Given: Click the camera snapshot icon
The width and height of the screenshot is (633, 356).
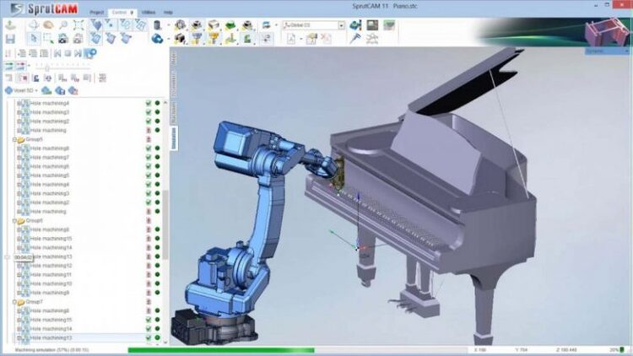Looking at the screenshot, I should [63, 38].
